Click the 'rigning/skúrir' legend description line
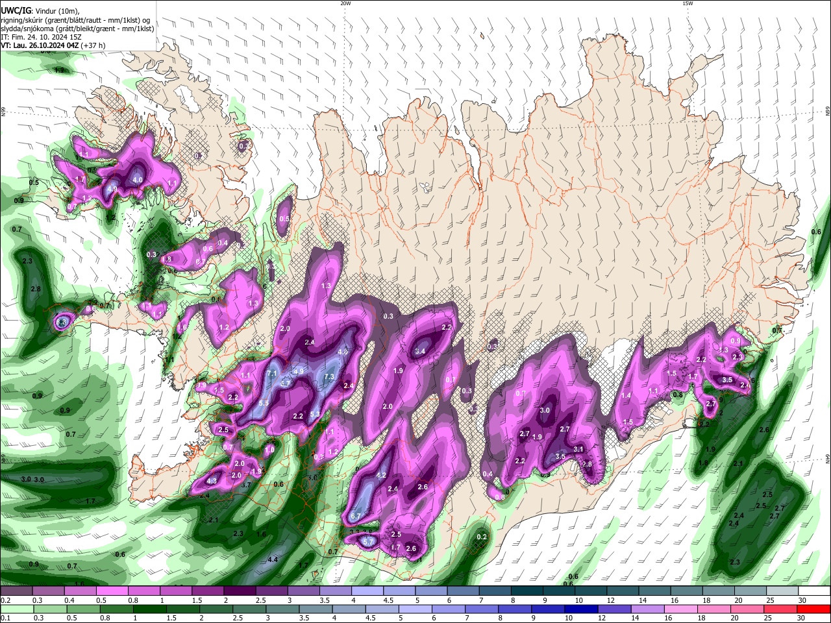831x623 pixels. 75,19
